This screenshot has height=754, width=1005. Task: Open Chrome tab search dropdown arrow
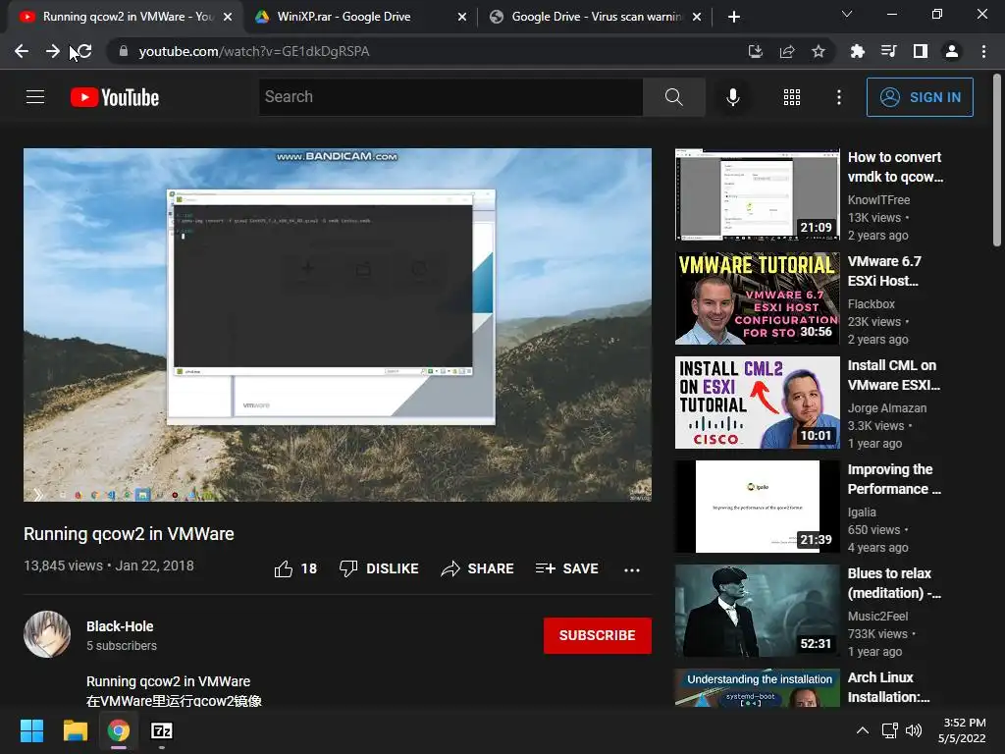pyautogui.click(x=847, y=14)
